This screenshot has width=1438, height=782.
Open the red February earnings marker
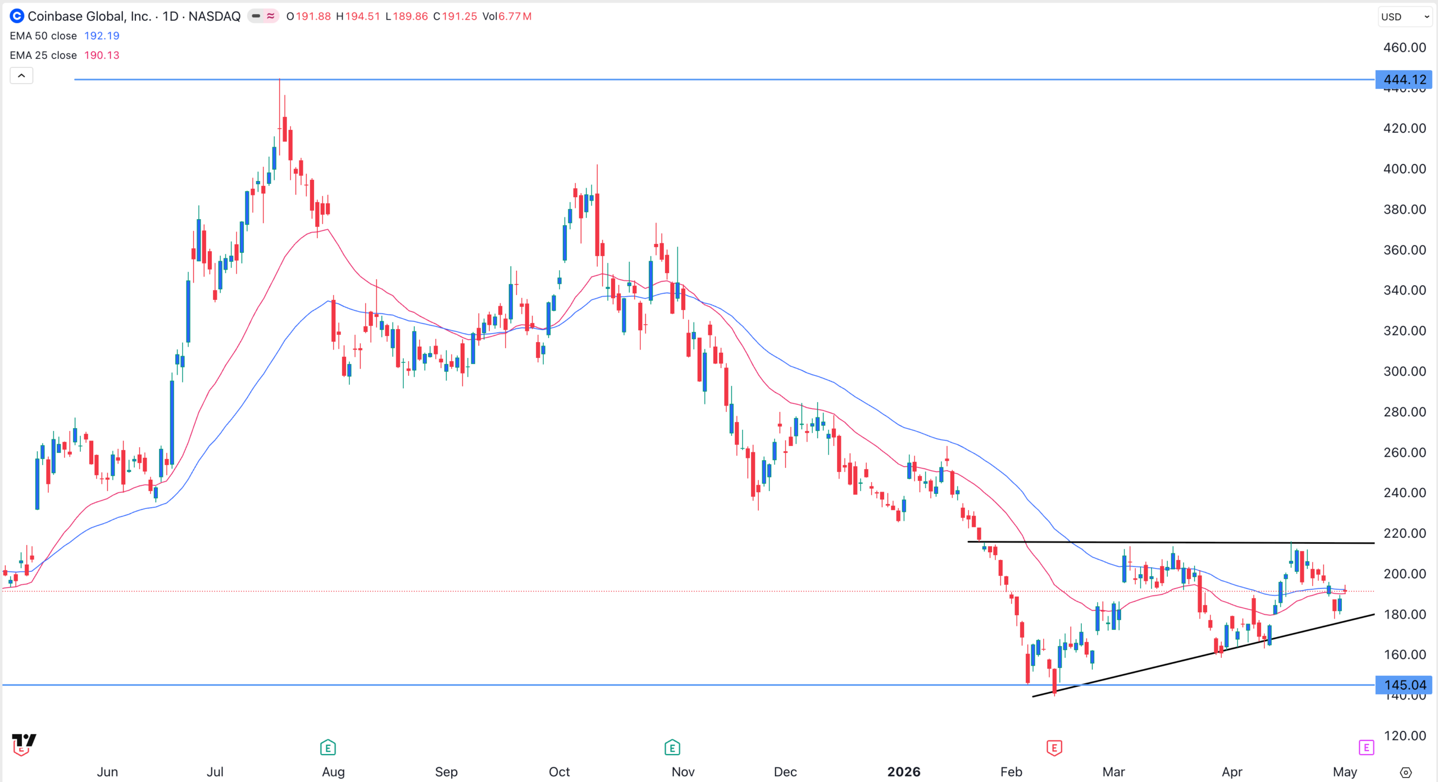tap(1054, 748)
